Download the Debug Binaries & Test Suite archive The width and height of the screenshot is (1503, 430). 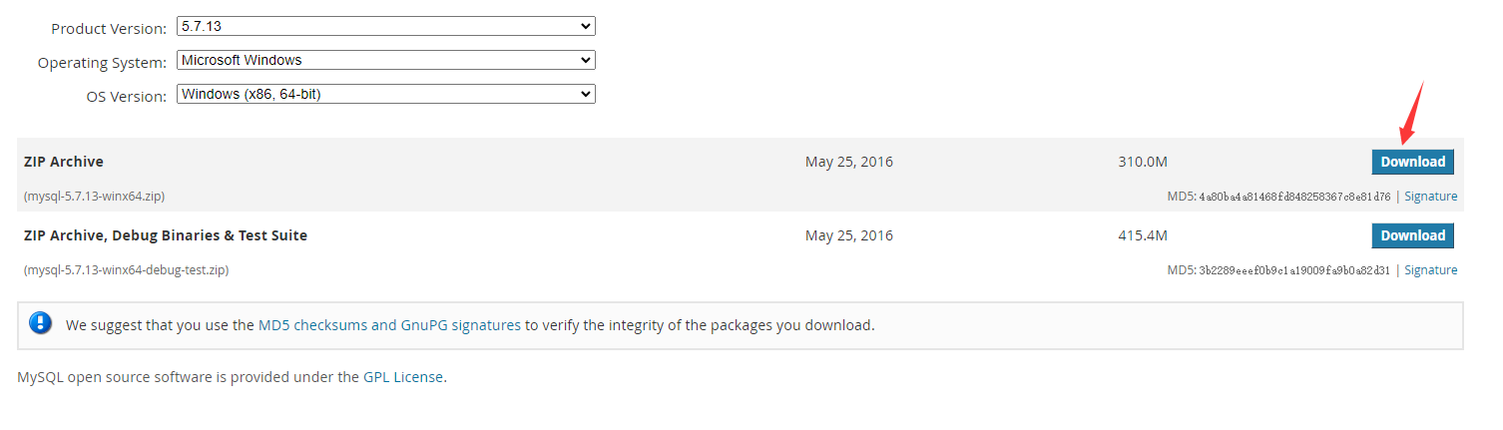pyautogui.click(x=1412, y=235)
